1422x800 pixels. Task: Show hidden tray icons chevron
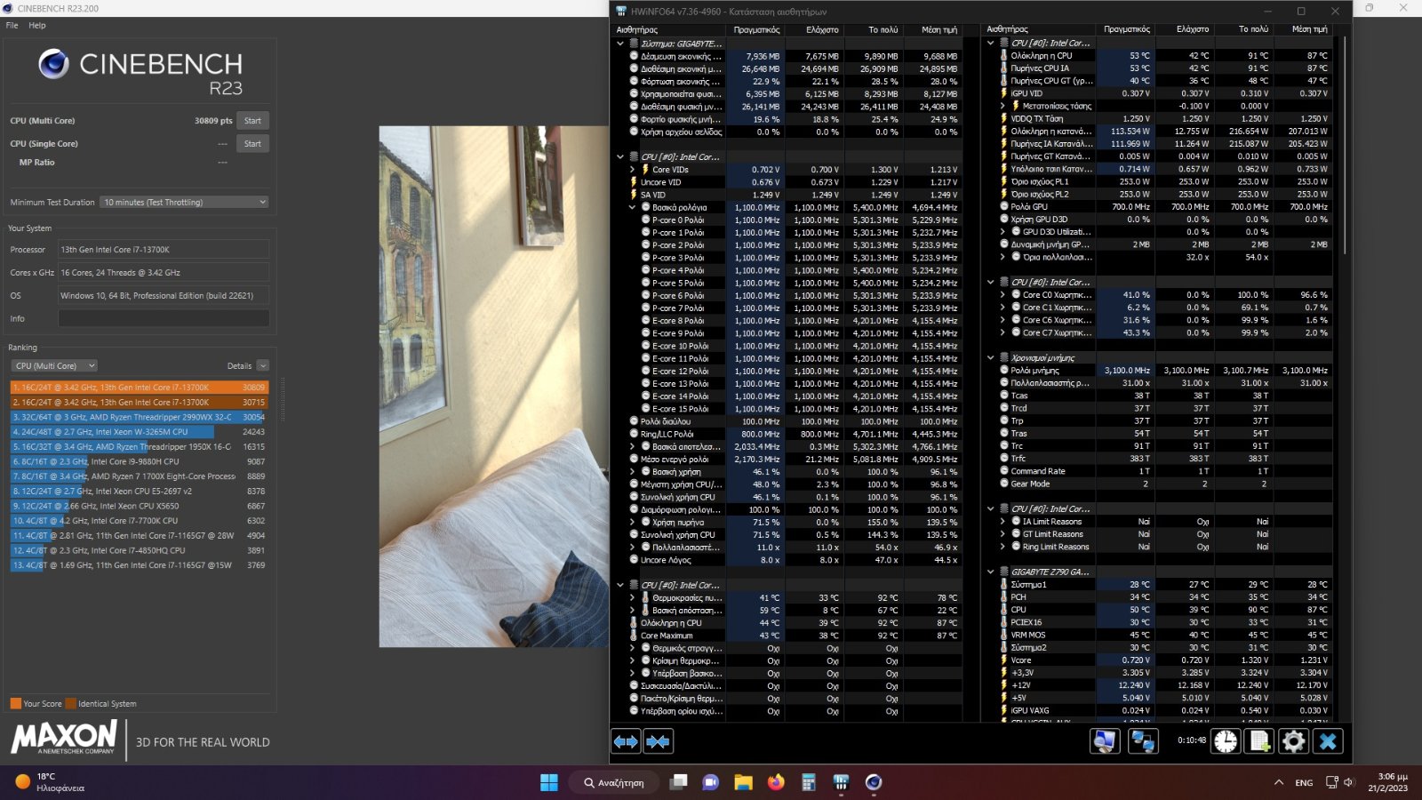click(1279, 782)
